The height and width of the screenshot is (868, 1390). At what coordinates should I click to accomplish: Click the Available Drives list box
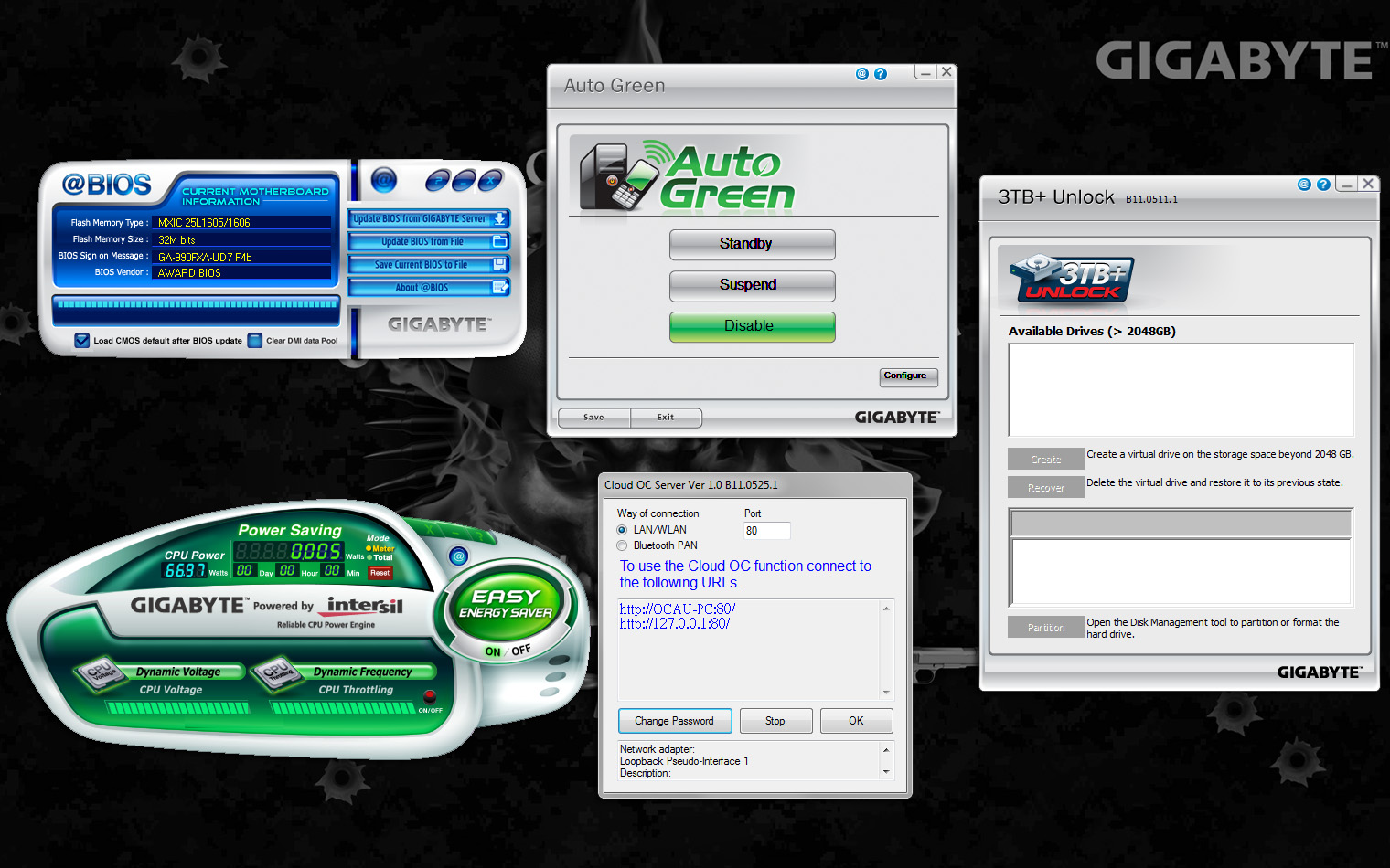point(1181,390)
